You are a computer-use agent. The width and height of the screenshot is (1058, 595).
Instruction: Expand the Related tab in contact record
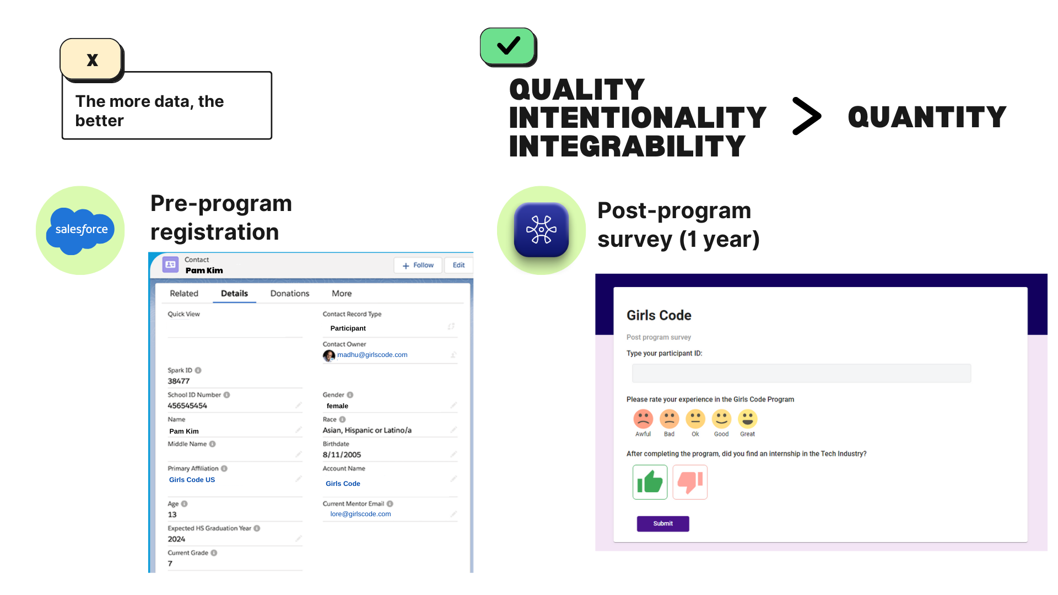(184, 293)
